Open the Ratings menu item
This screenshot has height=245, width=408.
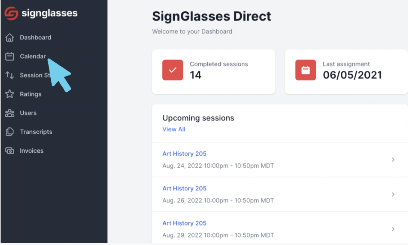click(x=31, y=94)
